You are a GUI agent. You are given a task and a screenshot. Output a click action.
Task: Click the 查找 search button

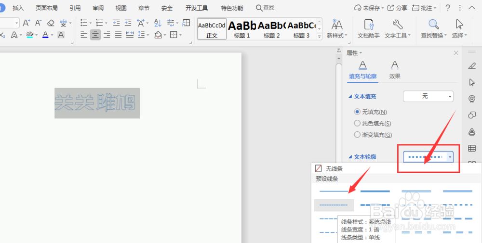265,8
